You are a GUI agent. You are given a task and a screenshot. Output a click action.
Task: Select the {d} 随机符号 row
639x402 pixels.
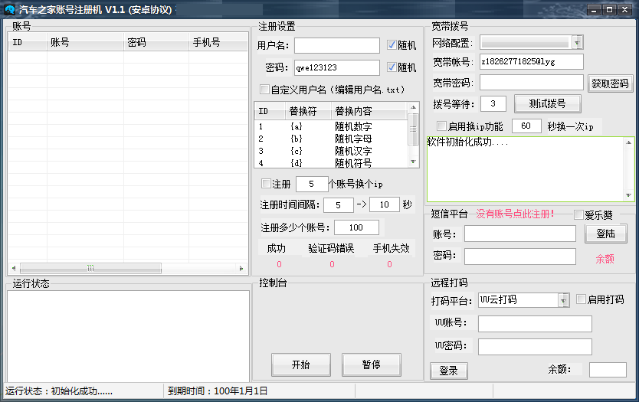331,163
